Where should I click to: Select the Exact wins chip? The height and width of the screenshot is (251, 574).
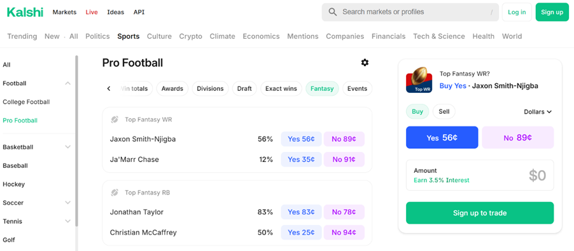click(x=281, y=88)
